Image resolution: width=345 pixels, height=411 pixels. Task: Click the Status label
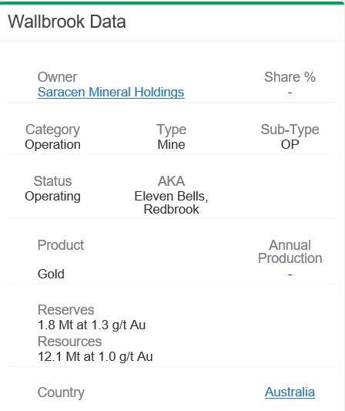[52, 181]
